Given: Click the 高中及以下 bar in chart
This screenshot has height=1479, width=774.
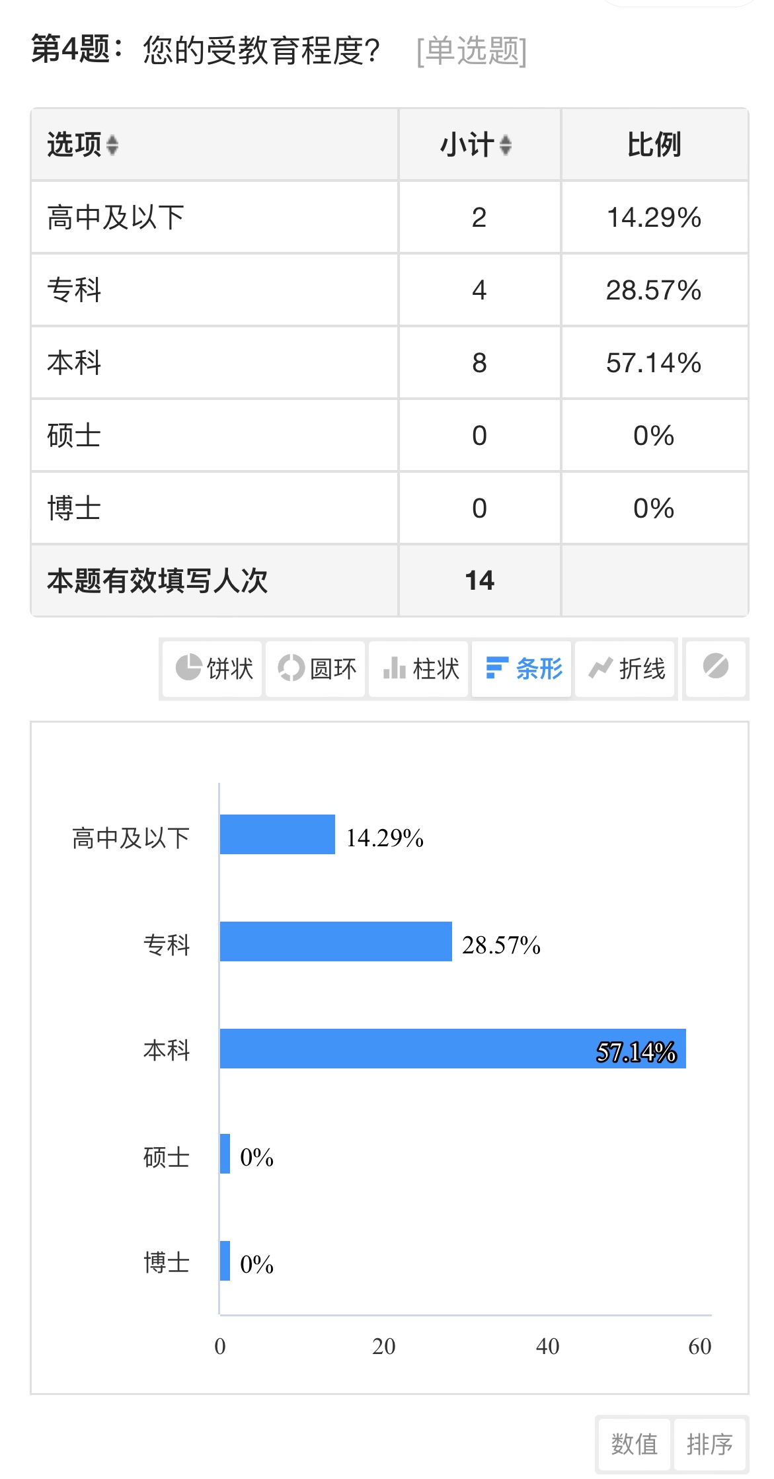Looking at the screenshot, I should point(278,834).
